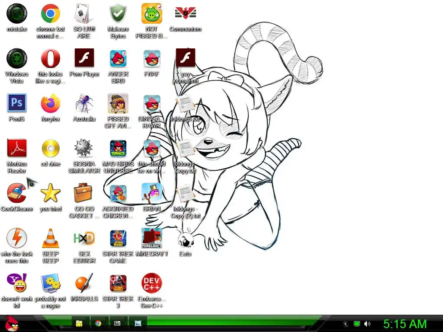Open 'MAD BIRDS UNIVERSE' Space icon

coord(118,148)
